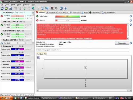Click the save chart floppy icon
Image resolution: width=133 pixels, height=100 pixels.
tap(38, 57)
